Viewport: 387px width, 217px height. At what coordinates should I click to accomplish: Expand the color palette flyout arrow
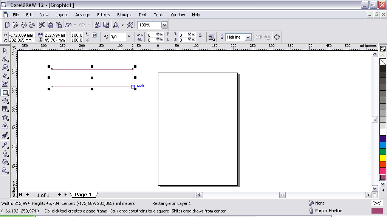[x=382, y=190]
